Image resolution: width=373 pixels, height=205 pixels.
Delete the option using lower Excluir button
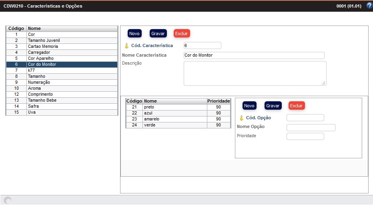coord(297,106)
